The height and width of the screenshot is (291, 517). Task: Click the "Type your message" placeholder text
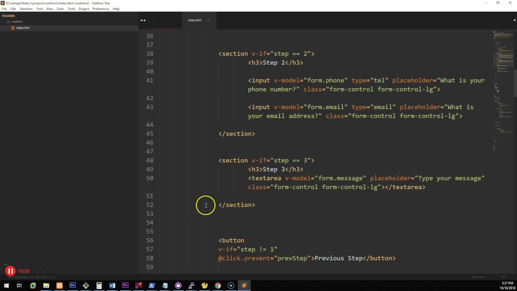click(x=449, y=178)
